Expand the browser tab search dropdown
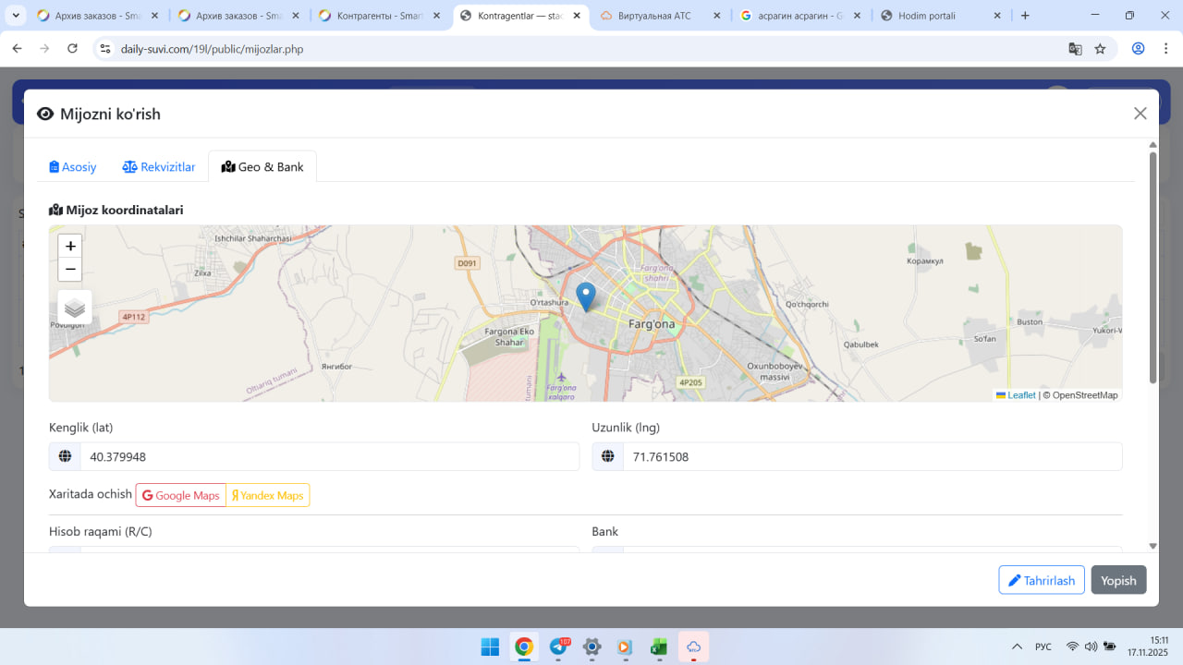The image size is (1183, 665). tap(16, 16)
